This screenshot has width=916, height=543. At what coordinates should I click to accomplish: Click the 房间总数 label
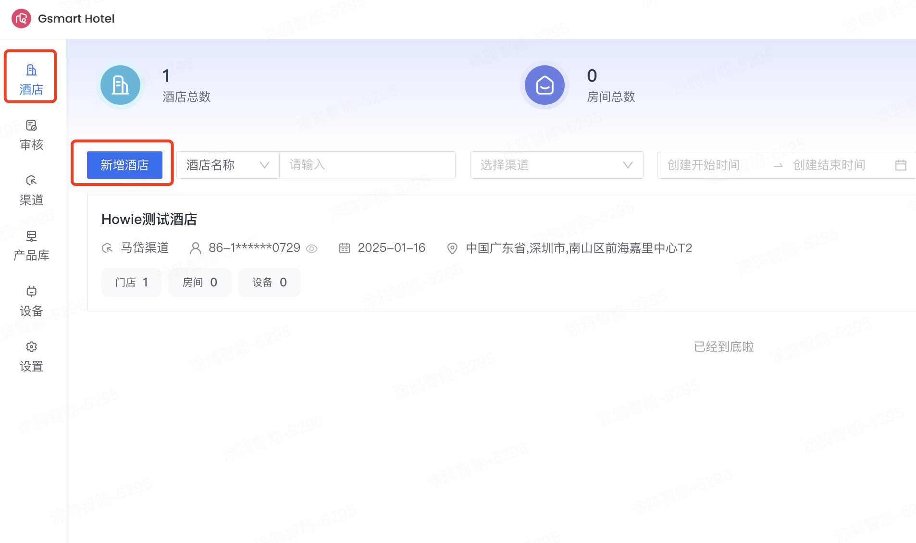611,97
